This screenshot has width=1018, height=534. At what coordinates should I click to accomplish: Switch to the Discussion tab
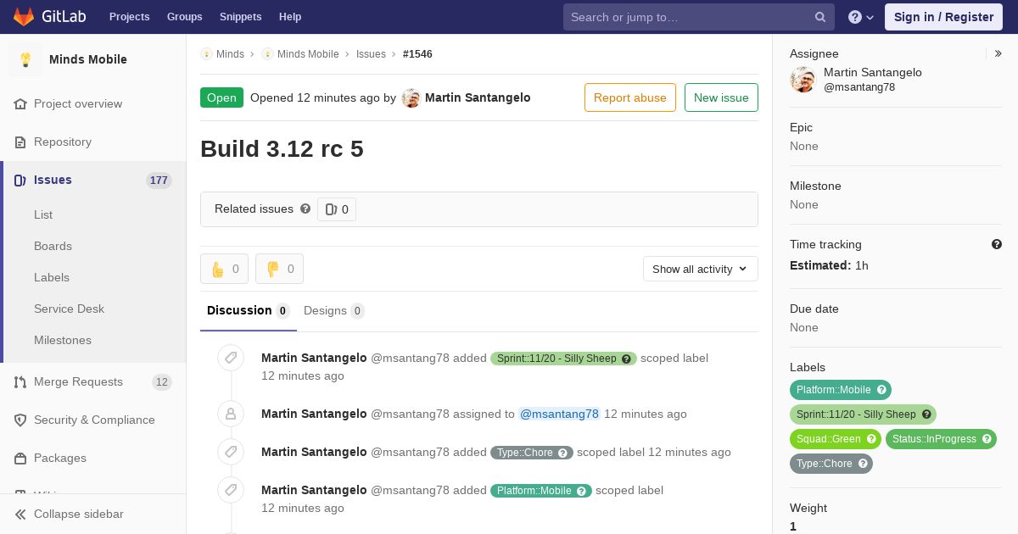coord(249,310)
